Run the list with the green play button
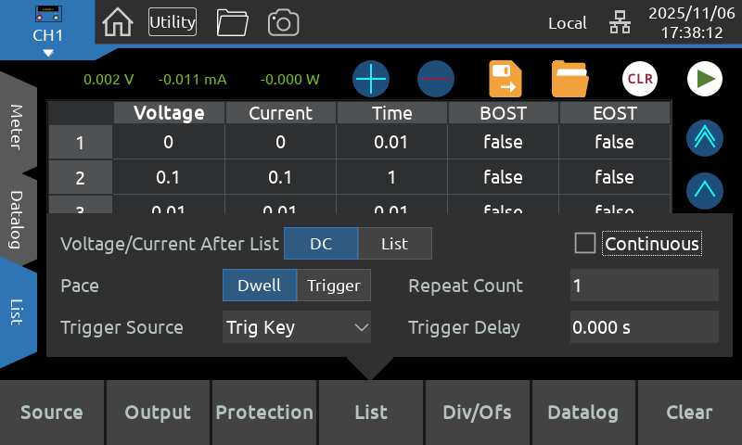 pos(704,80)
